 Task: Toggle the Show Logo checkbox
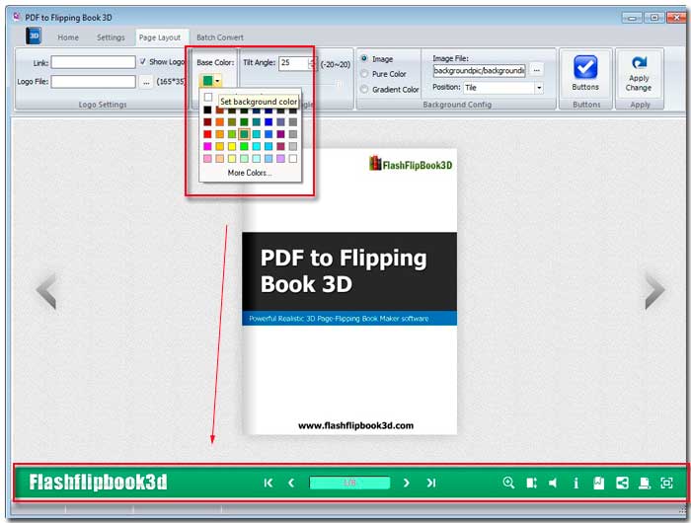(x=142, y=62)
